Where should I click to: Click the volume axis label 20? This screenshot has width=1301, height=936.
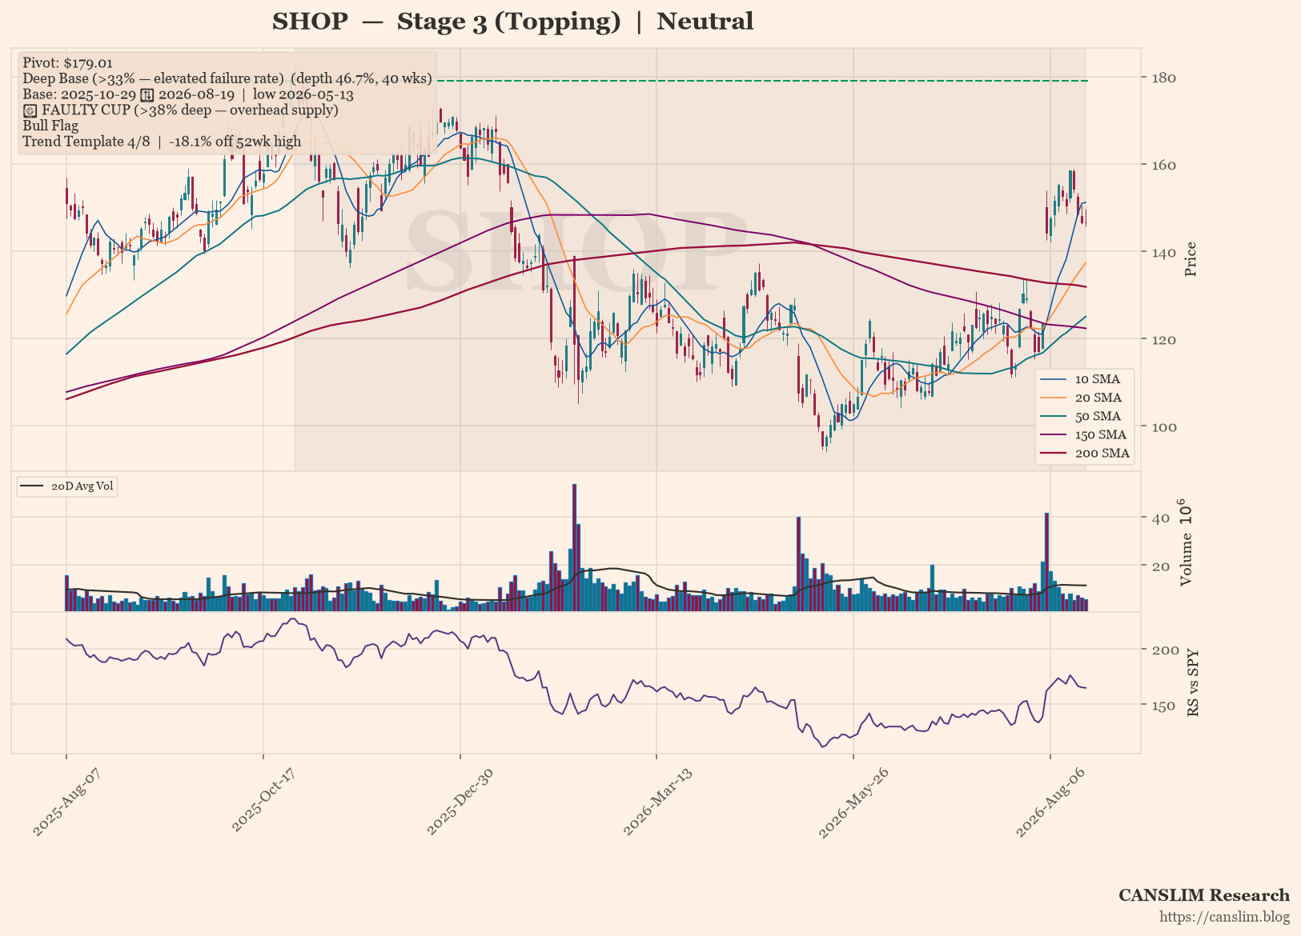(x=1161, y=566)
